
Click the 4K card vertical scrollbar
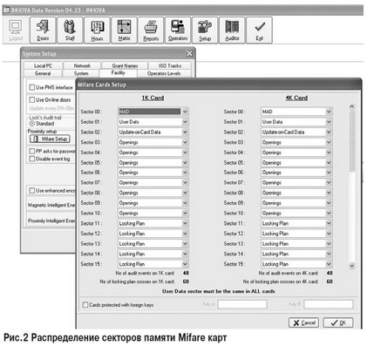[351, 186]
